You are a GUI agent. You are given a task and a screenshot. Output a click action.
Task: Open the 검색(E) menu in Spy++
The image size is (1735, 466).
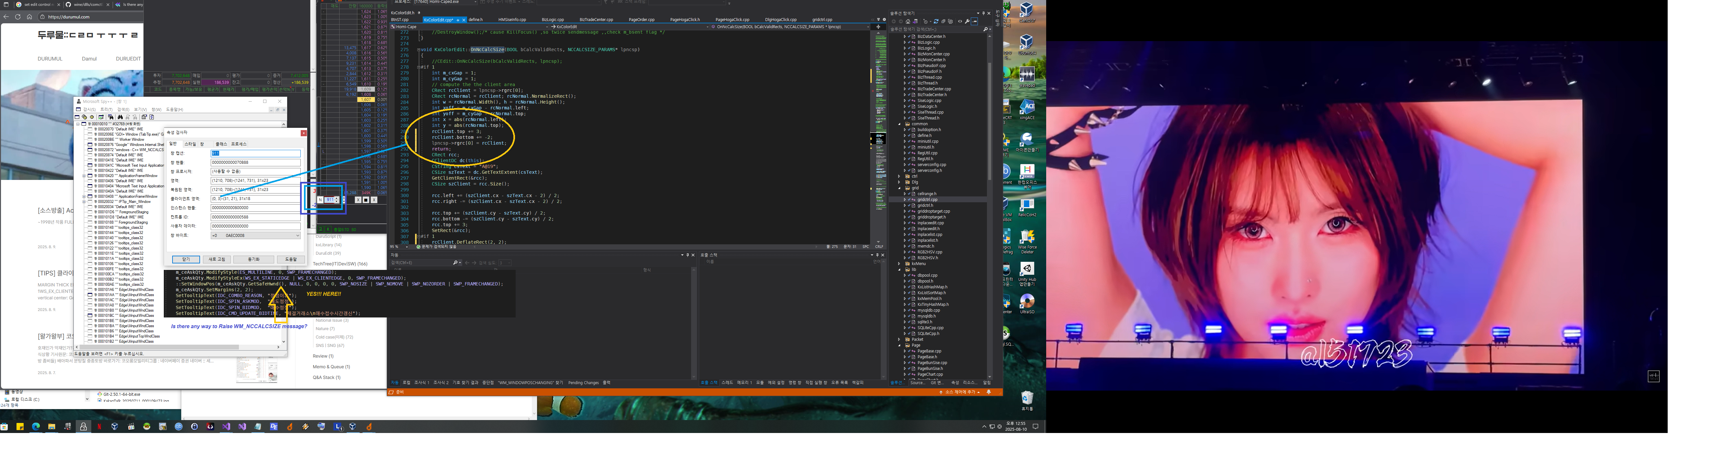click(x=123, y=110)
